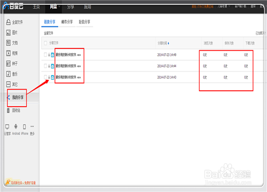
Task: Switch to 邮件分享 tab
Action: click(x=67, y=22)
